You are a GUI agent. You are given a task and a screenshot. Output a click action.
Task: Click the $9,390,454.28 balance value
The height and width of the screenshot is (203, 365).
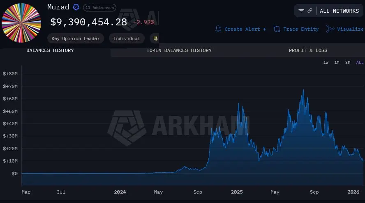click(89, 22)
